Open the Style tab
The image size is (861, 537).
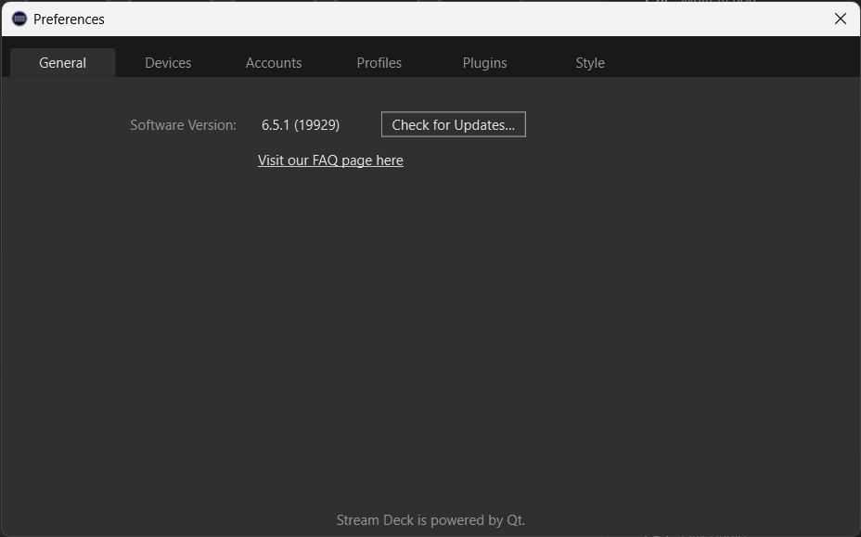[x=589, y=63]
